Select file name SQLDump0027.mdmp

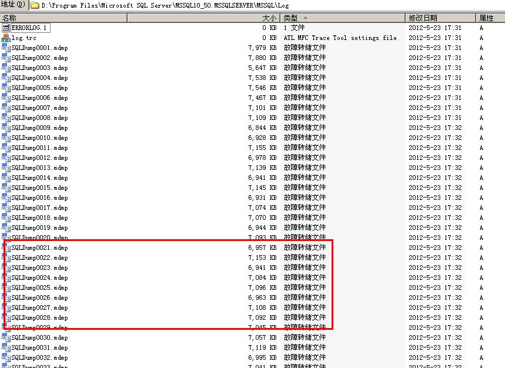39,308
